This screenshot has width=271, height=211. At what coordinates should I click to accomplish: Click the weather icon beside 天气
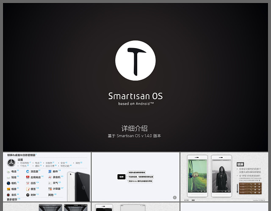point(50,183)
